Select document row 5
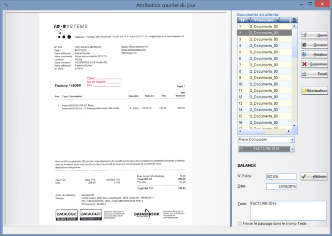This screenshot has width=332, height=236. tap(265, 52)
